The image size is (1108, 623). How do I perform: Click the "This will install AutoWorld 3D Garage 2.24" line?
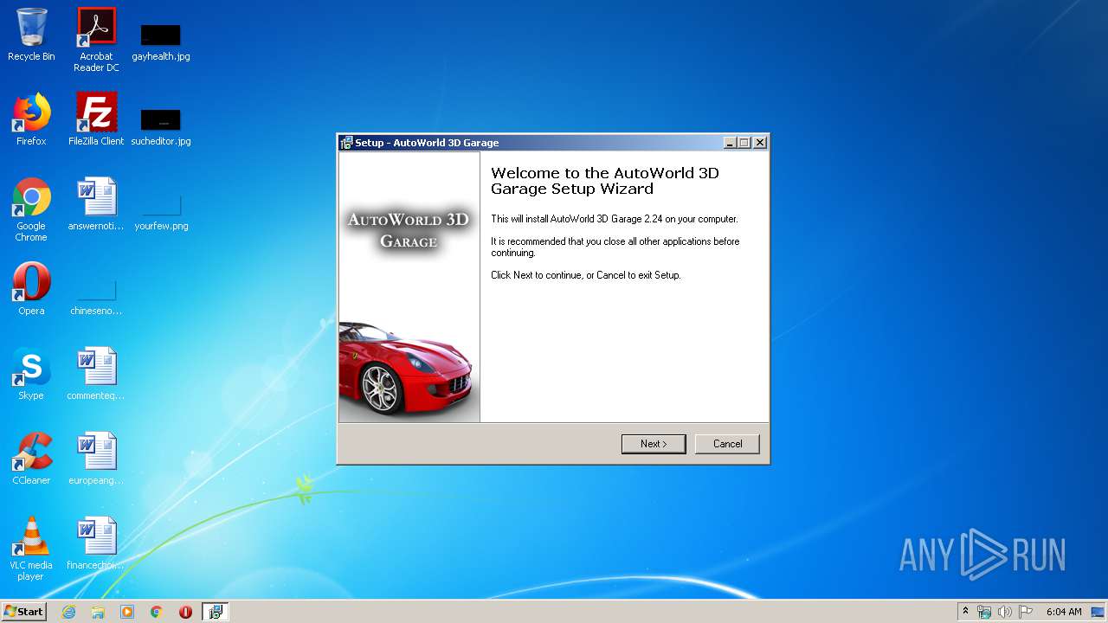click(615, 219)
